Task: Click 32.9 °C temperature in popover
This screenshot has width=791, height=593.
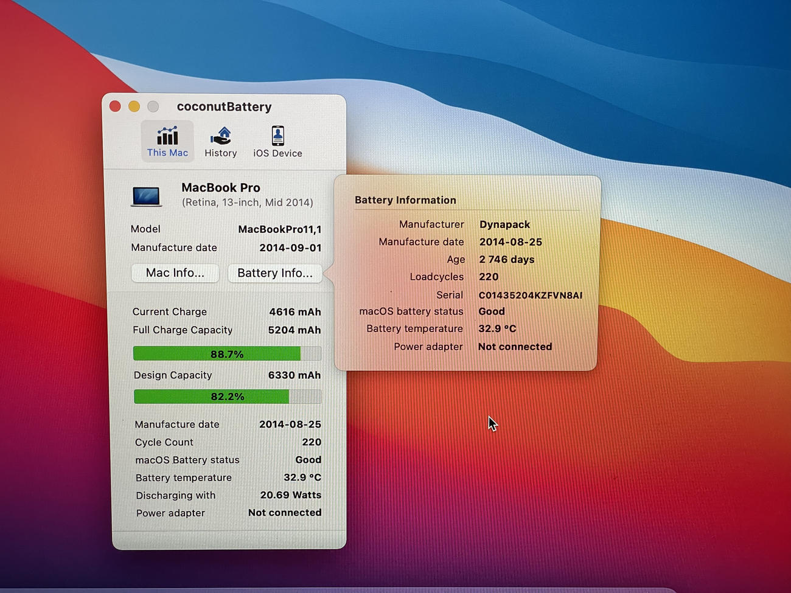Action: click(x=497, y=328)
